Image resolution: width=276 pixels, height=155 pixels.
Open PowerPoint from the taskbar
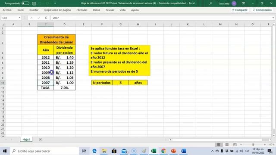coord(173,151)
